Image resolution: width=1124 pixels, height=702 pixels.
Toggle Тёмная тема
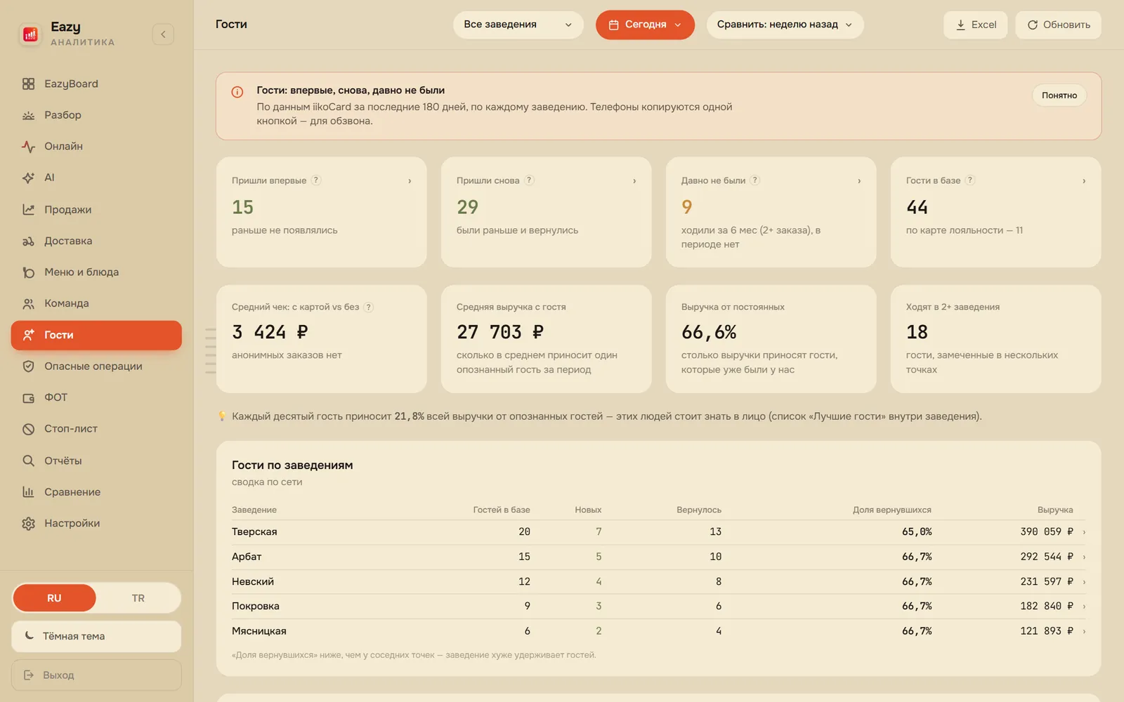[96, 636]
